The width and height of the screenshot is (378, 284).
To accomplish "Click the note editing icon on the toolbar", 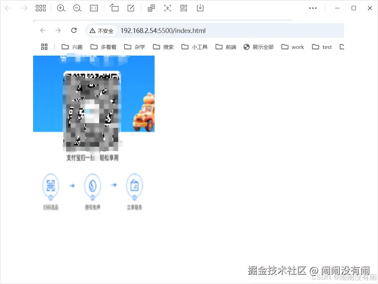I will [130, 8].
